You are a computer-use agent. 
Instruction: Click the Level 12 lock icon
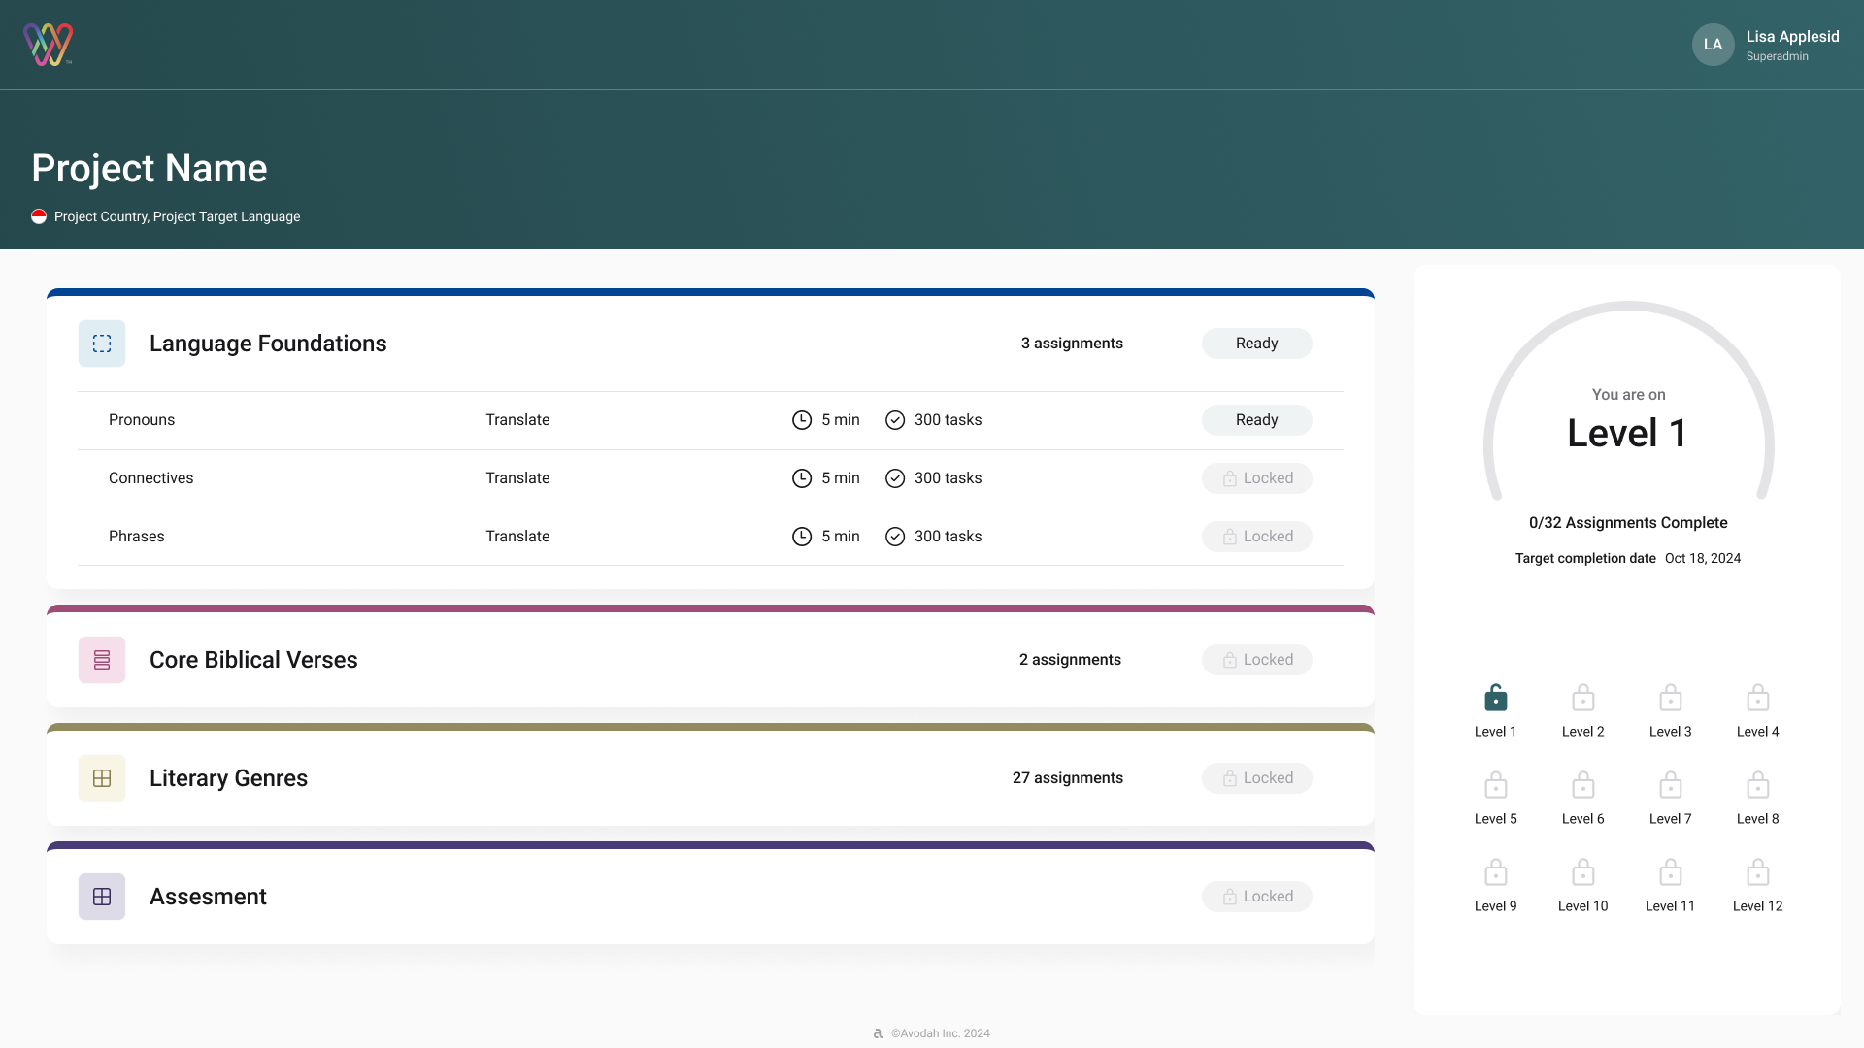[x=1757, y=872]
